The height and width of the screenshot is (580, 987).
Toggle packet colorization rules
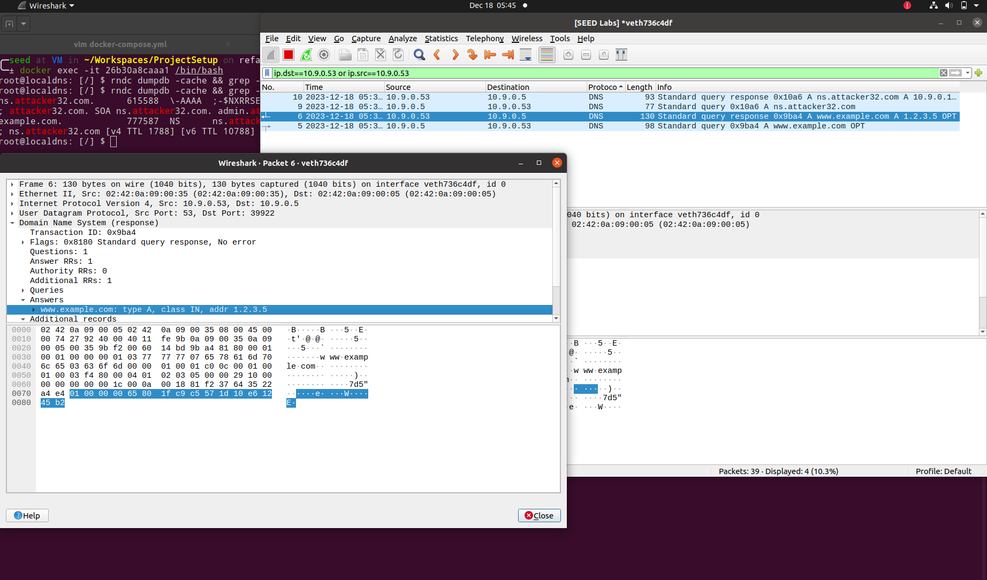click(547, 55)
